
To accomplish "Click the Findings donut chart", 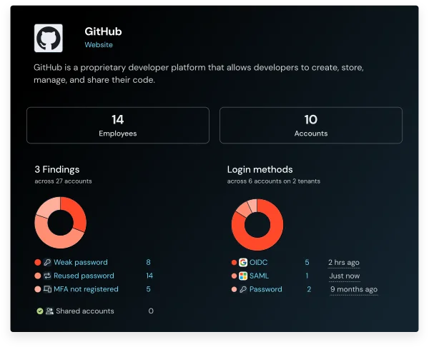I will click(61, 223).
